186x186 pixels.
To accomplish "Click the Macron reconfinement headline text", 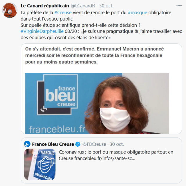I will click(94, 55).
